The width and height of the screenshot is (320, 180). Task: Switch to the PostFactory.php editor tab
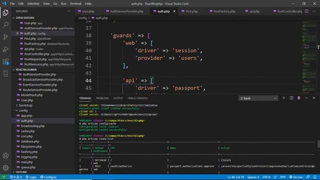point(224,11)
